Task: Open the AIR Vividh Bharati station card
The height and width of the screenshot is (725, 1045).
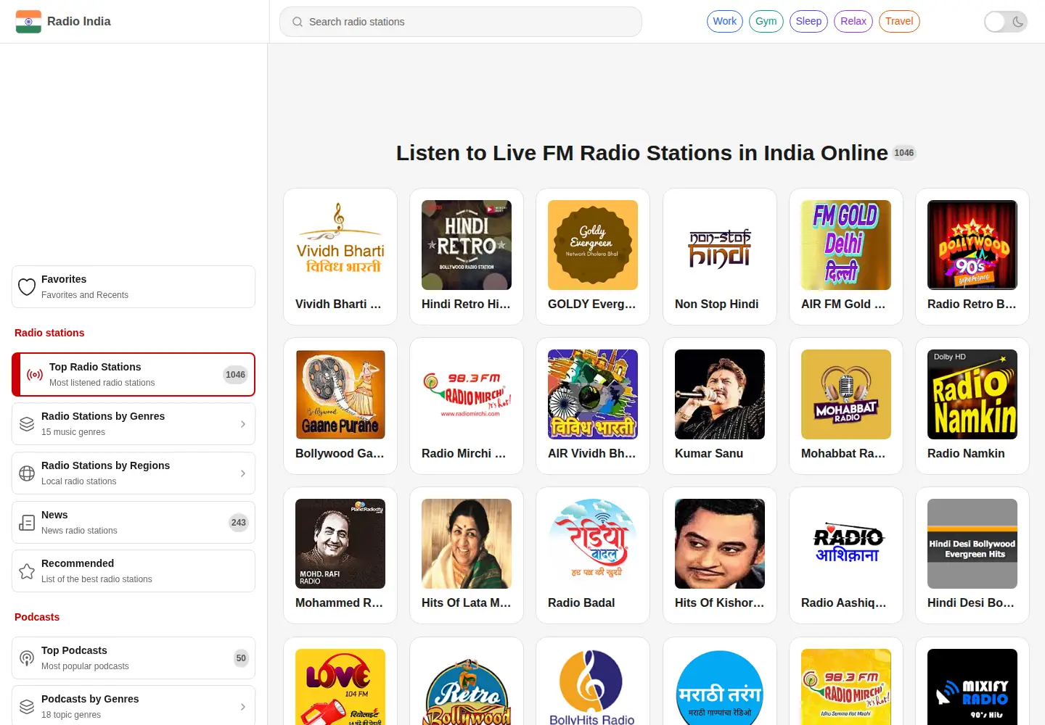Action: click(x=593, y=406)
